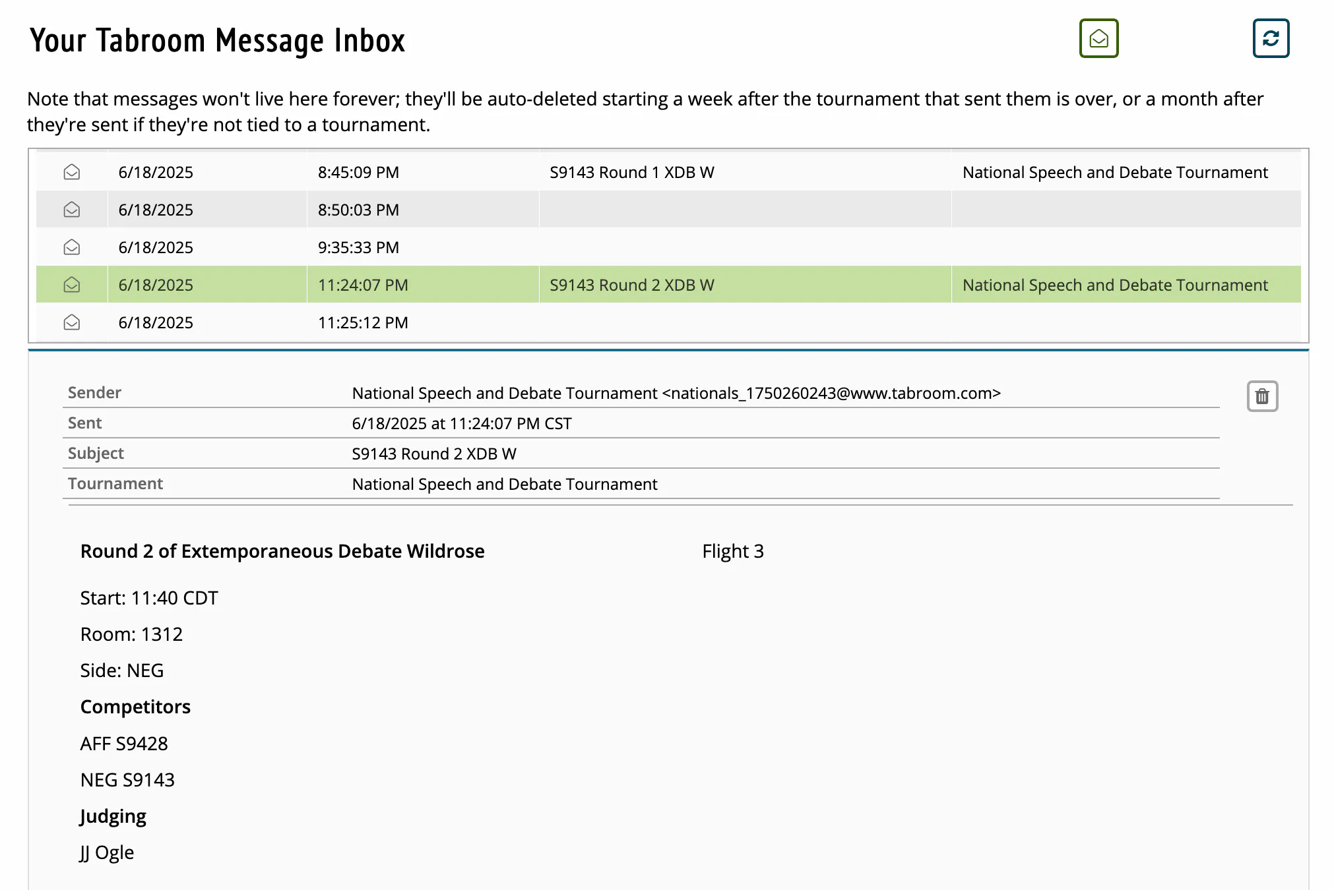This screenshot has height=890, width=1334.
Task: Click the green mark-all-read envelope icon
Action: coord(1098,39)
